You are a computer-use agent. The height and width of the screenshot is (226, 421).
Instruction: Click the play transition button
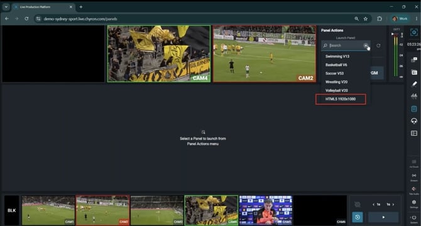pyautogui.click(x=383, y=217)
